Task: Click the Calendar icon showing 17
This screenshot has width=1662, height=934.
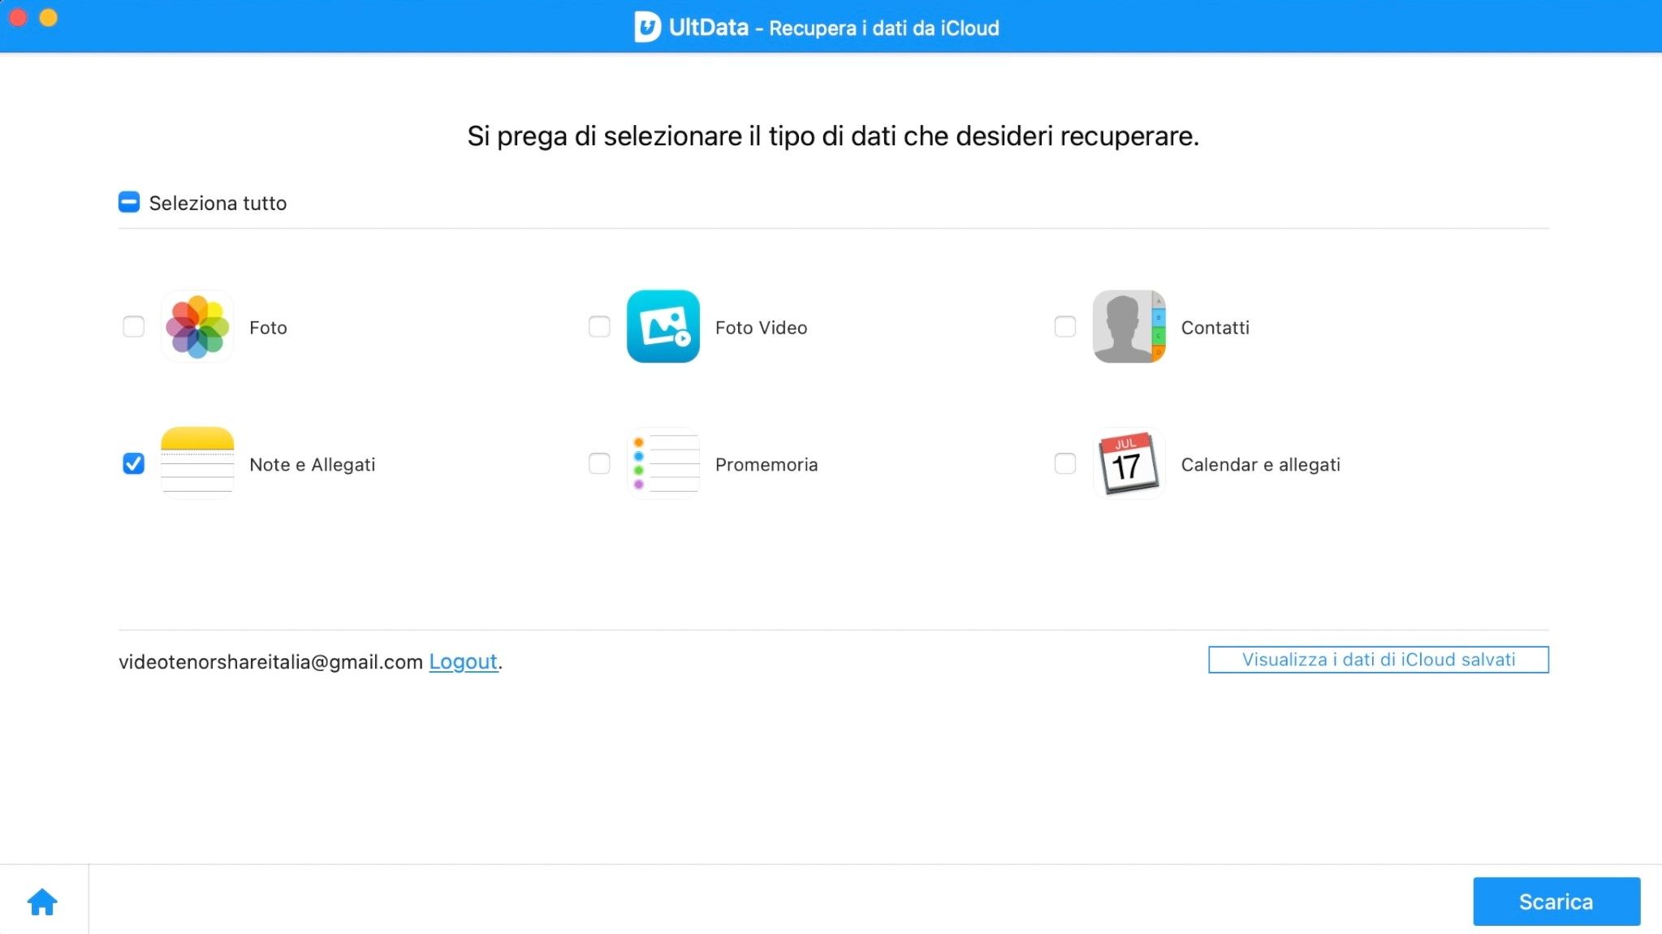Action: coord(1129,463)
